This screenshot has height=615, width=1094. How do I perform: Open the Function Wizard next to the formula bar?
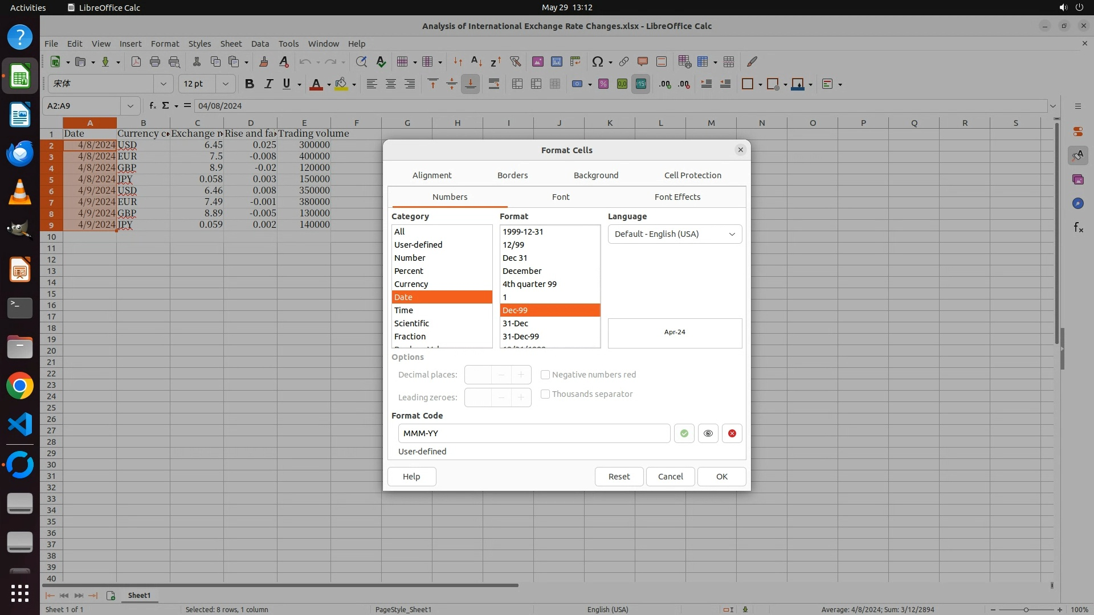click(152, 105)
